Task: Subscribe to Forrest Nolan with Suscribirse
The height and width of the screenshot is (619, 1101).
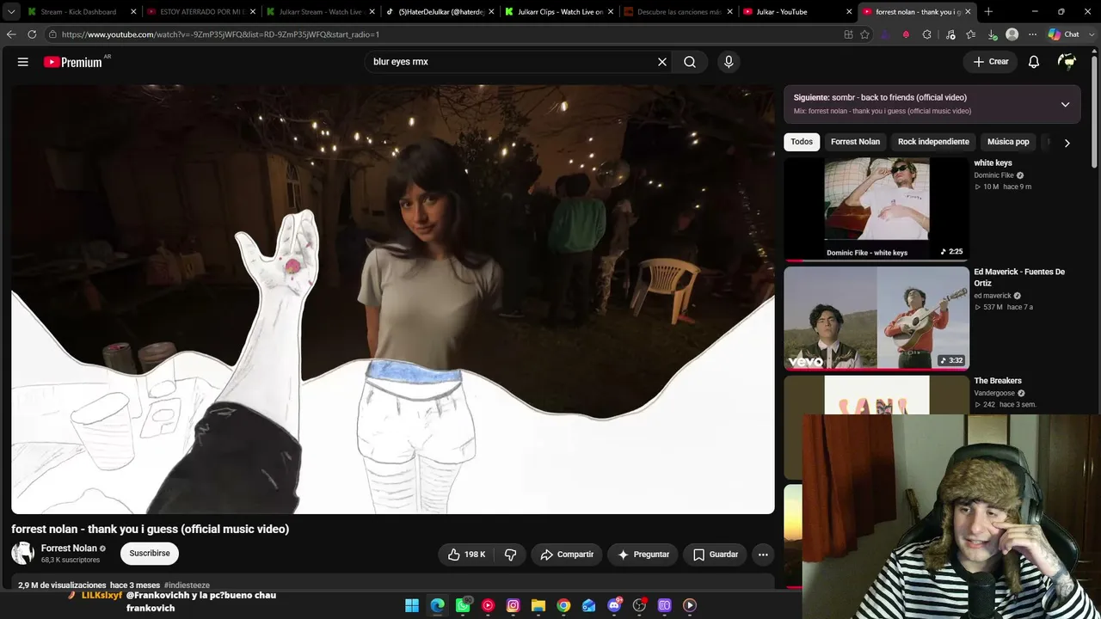Action: (x=150, y=554)
